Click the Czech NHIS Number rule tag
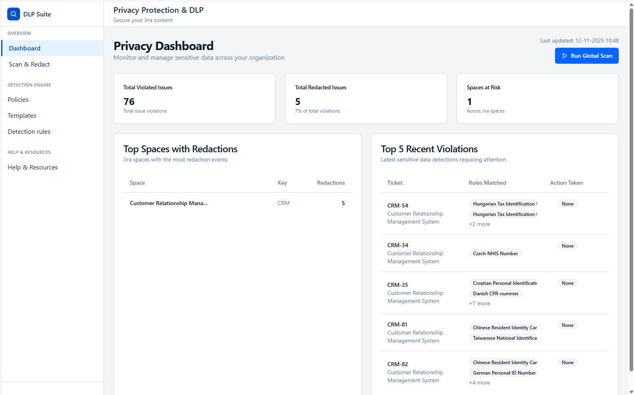Viewport: 634px width, 395px height. point(495,254)
